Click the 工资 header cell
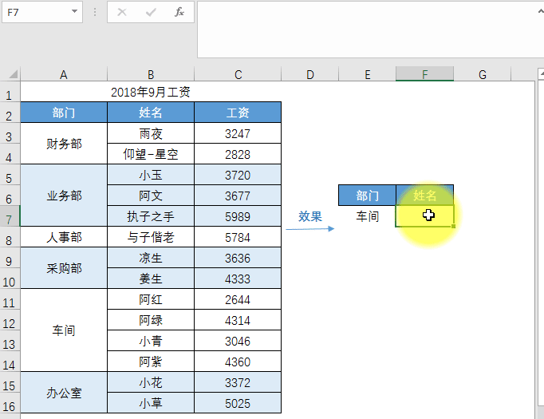Image resolution: width=544 pixels, height=419 pixels. point(238,113)
